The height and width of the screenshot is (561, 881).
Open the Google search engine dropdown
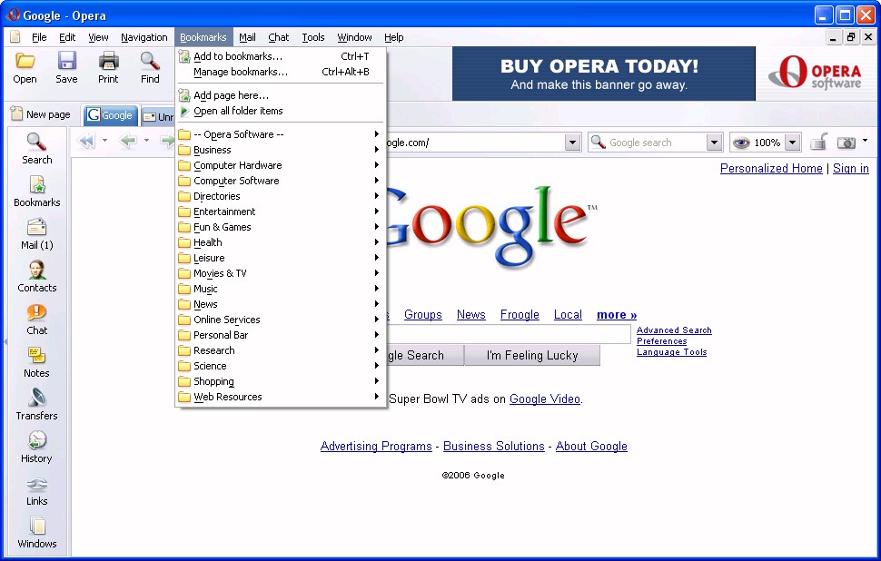coord(714,143)
